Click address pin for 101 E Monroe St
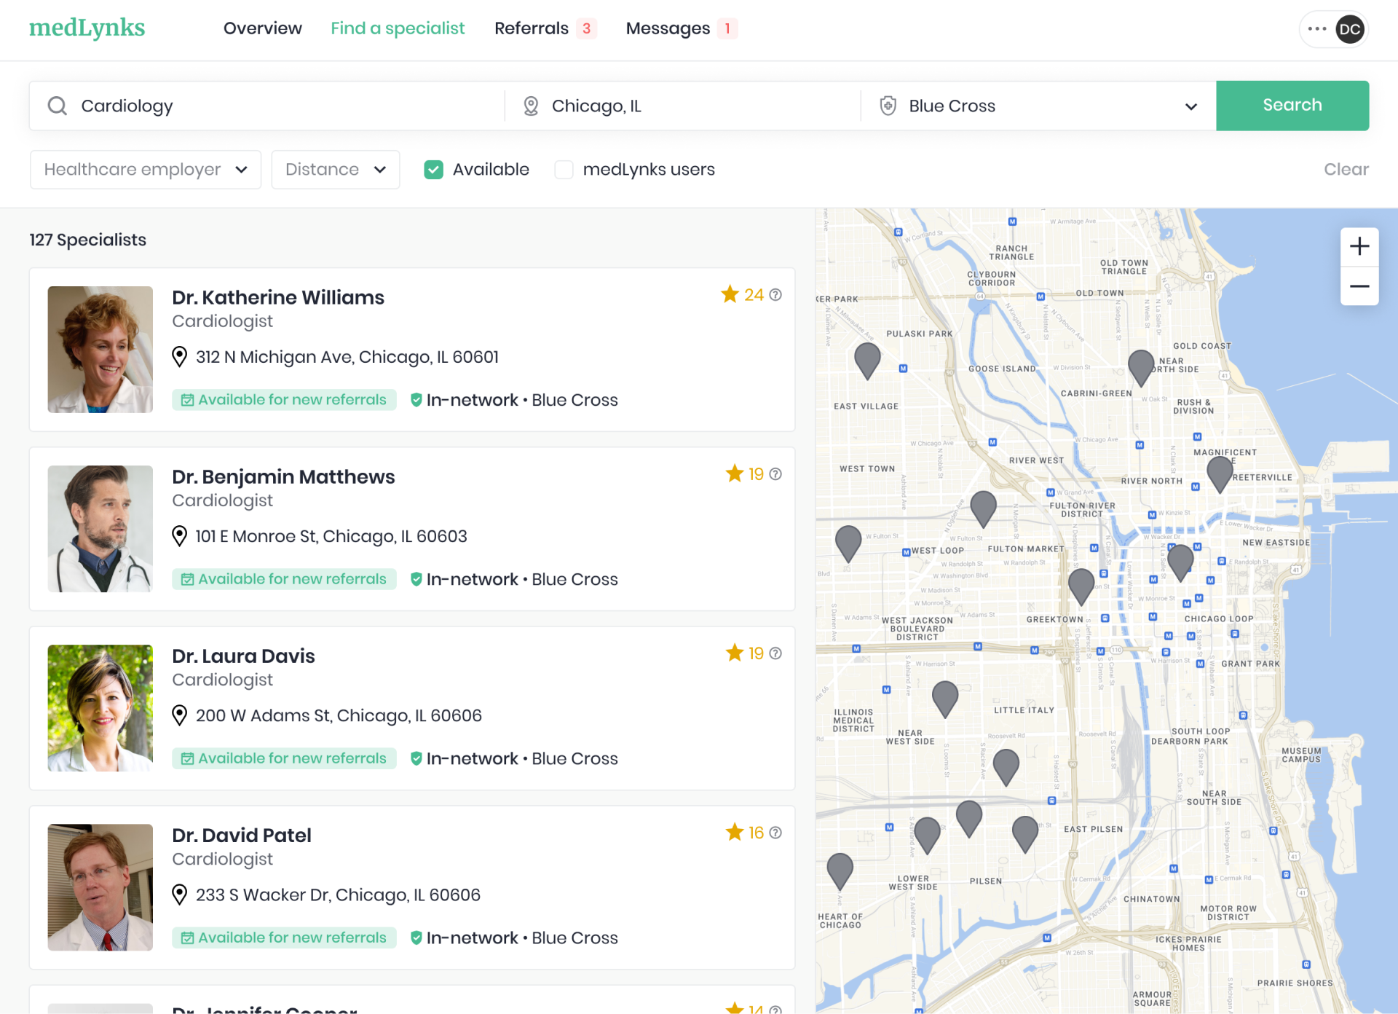1398x1014 pixels. click(179, 536)
